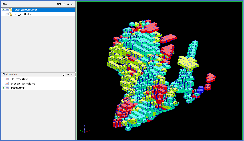244x141 pixels.
Task: Toggle the eye icon of the checked bold block model
Action: point(7,88)
